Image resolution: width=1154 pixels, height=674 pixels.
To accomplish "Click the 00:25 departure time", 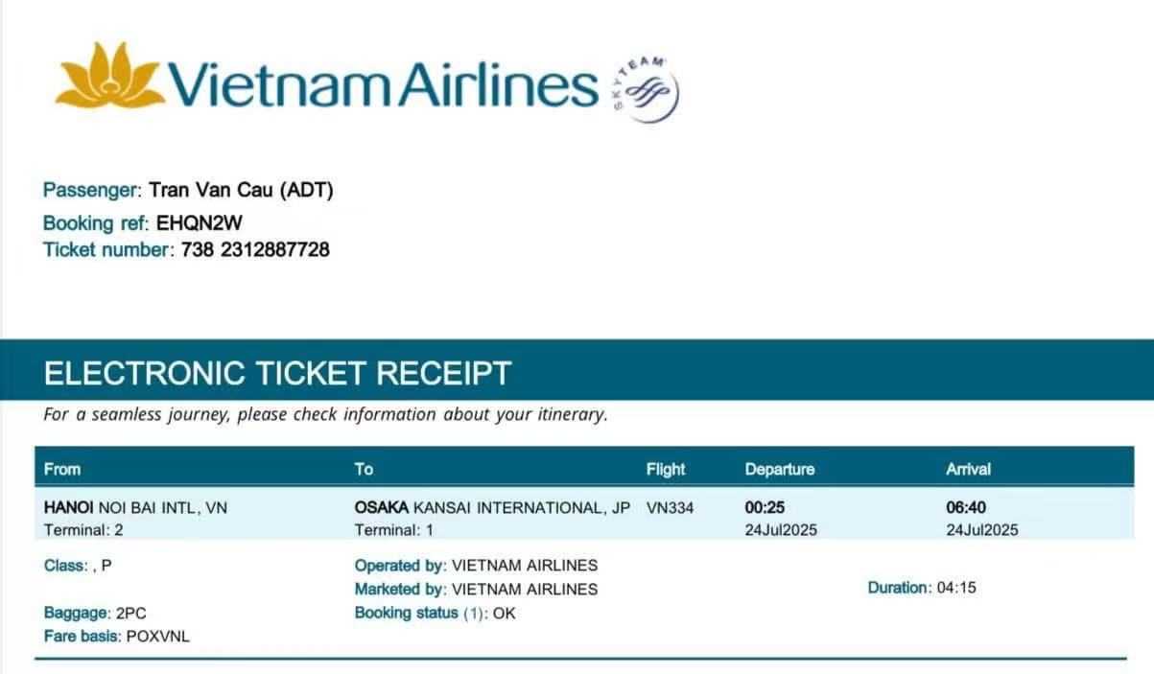I will 765,508.
